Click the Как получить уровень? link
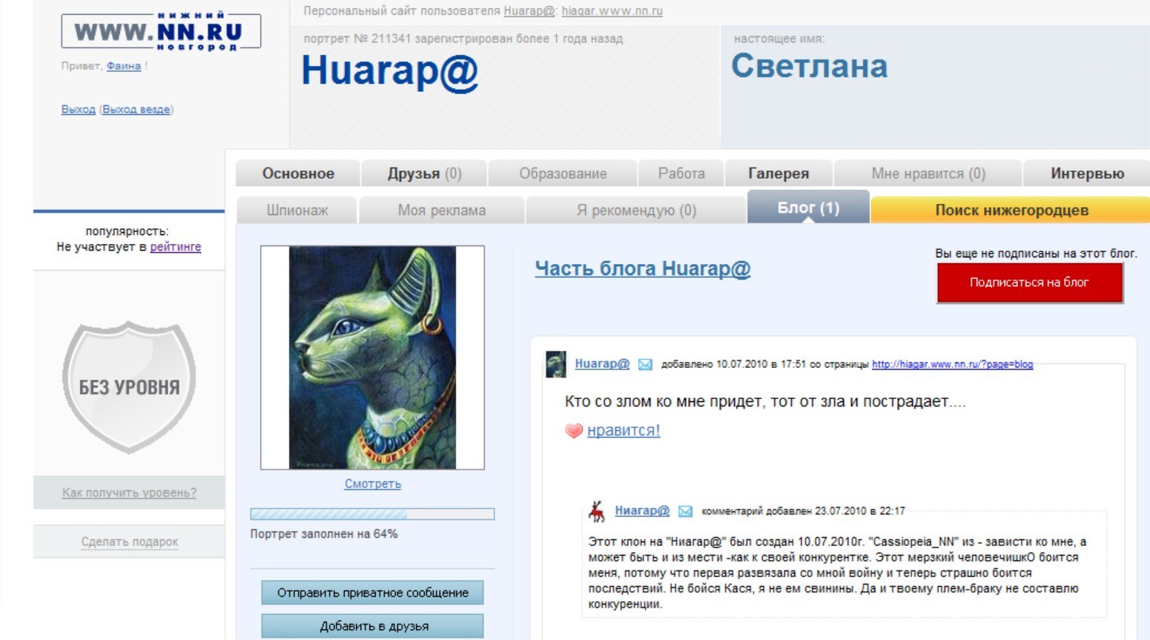Image resolution: width=1150 pixels, height=640 pixels. [129, 492]
